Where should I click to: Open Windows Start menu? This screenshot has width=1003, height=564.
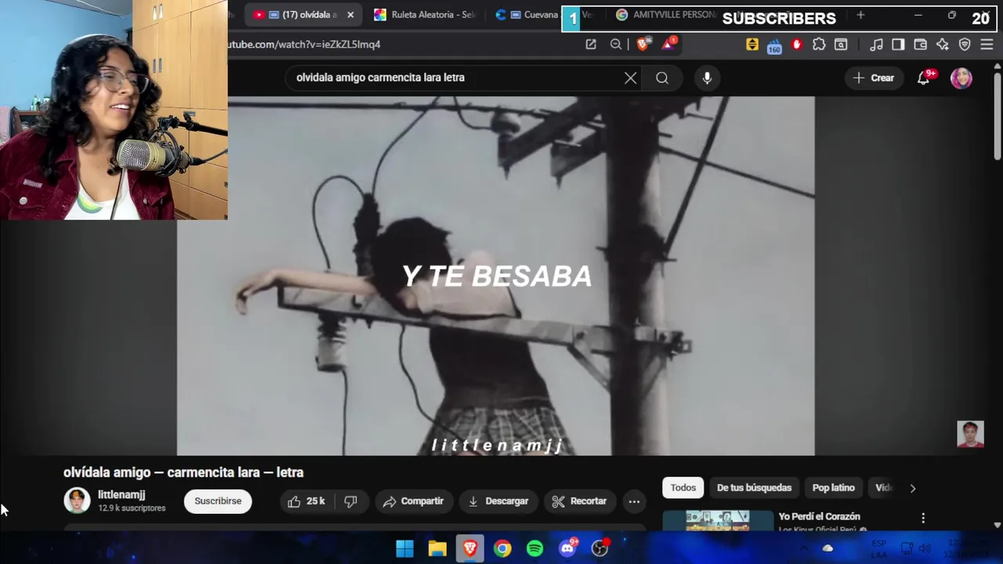(404, 548)
